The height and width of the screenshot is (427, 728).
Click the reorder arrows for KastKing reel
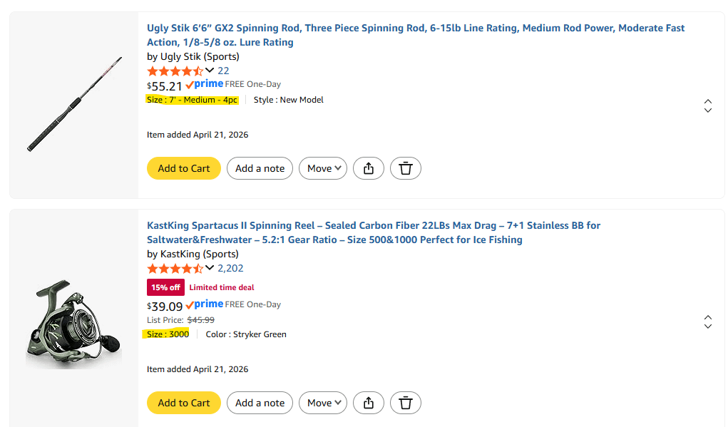click(x=707, y=321)
